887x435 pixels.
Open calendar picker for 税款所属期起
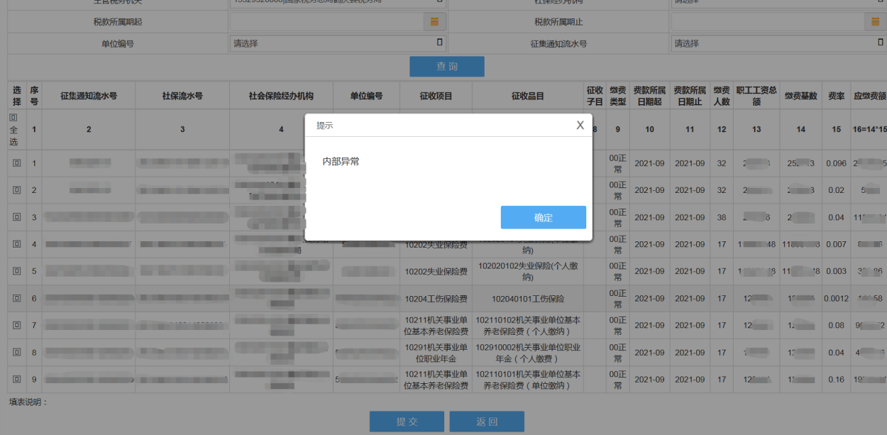click(434, 22)
